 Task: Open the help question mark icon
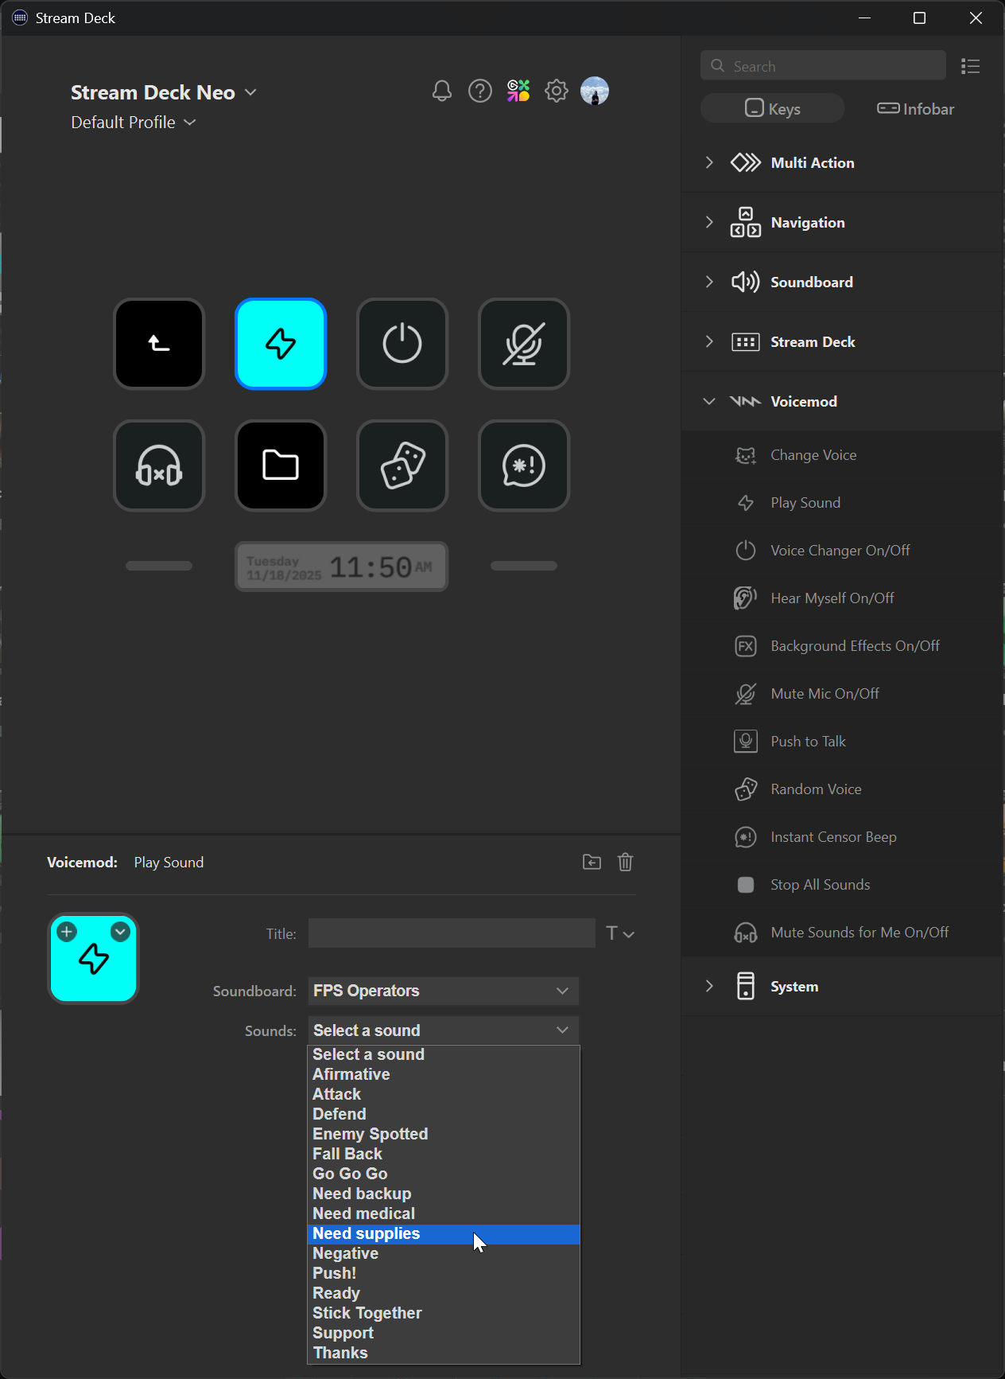pyautogui.click(x=480, y=92)
